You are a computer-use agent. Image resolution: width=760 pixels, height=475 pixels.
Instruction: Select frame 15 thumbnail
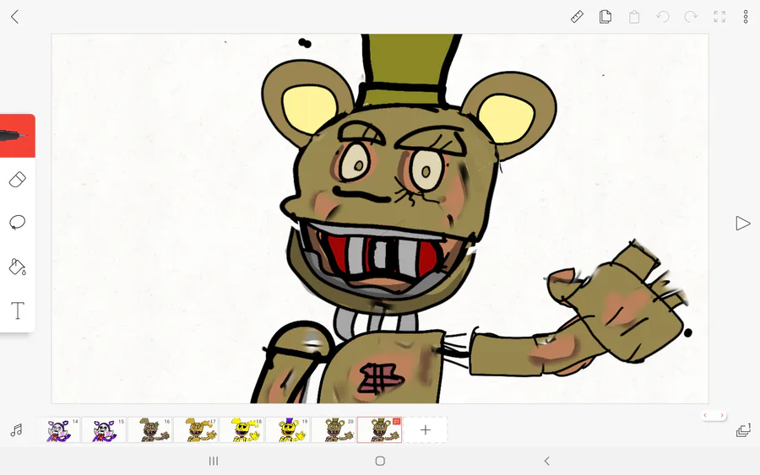(x=104, y=430)
